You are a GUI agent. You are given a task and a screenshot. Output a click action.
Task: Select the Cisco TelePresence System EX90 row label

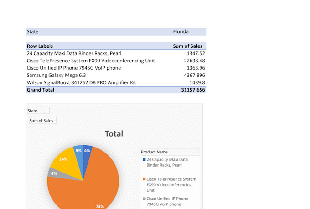(91, 61)
